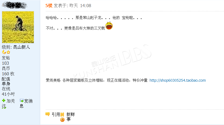The width and height of the screenshot is (224, 125).
Task: Click the small user icon beside the username
Action: click(x=3, y=5)
